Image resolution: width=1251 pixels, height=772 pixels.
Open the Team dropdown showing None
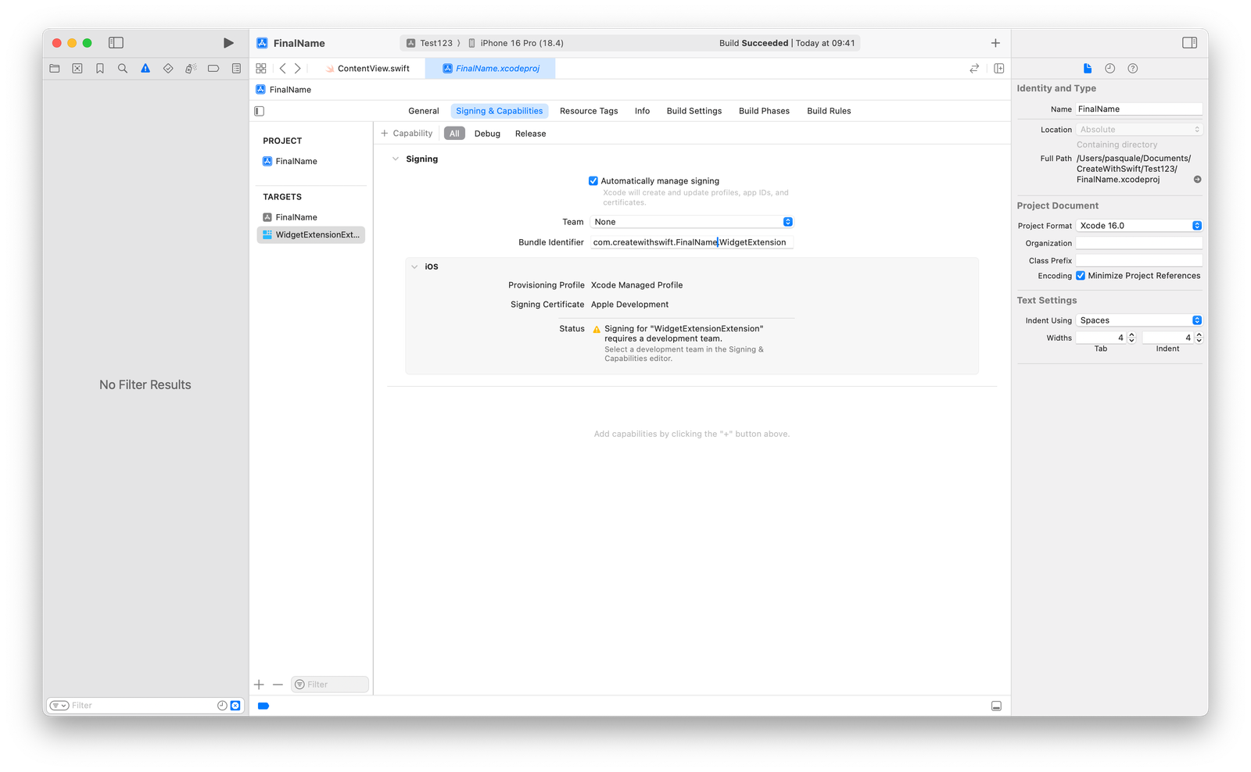point(691,221)
